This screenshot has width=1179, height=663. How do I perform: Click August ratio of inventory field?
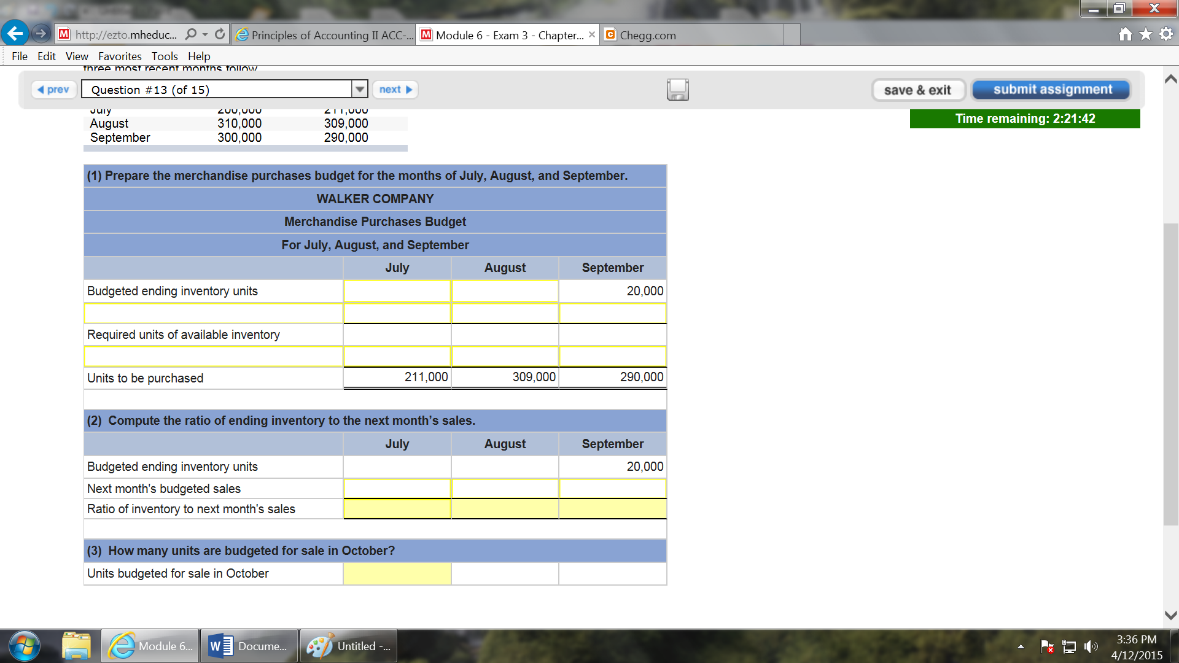tap(505, 509)
